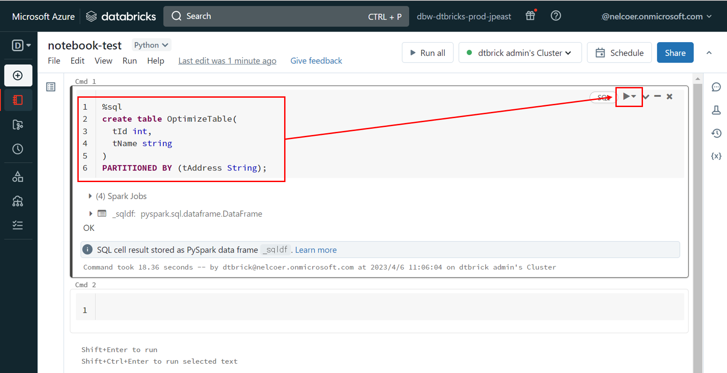The height and width of the screenshot is (373, 727).
Task: Open the File menu
Action: pyautogui.click(x=54, y=61)
